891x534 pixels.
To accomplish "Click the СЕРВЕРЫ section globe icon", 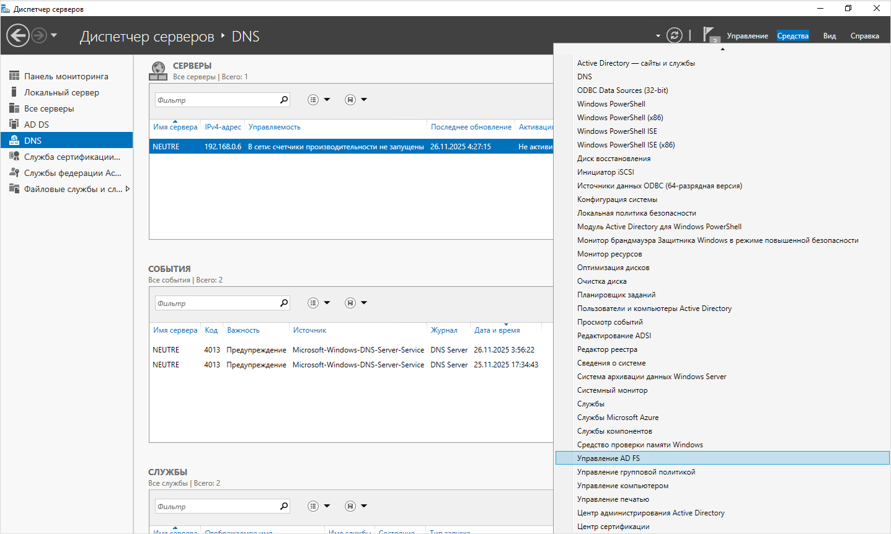I will [158, 71].
